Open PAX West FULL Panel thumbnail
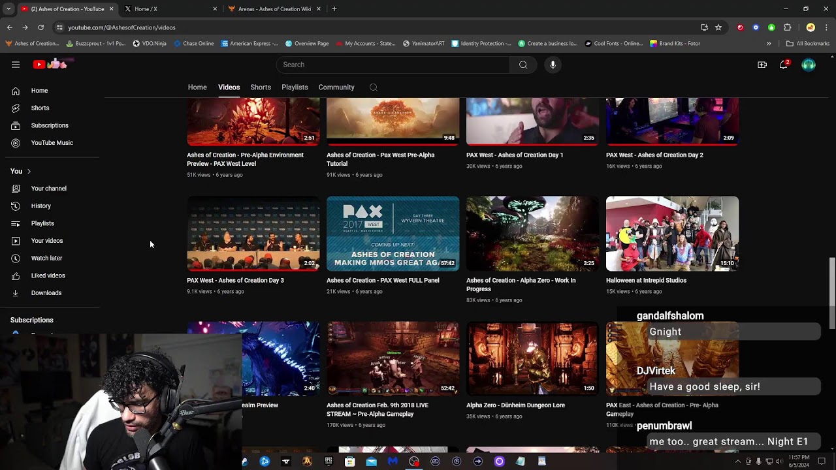Viewport: 836px width, 470px height. 393,234
